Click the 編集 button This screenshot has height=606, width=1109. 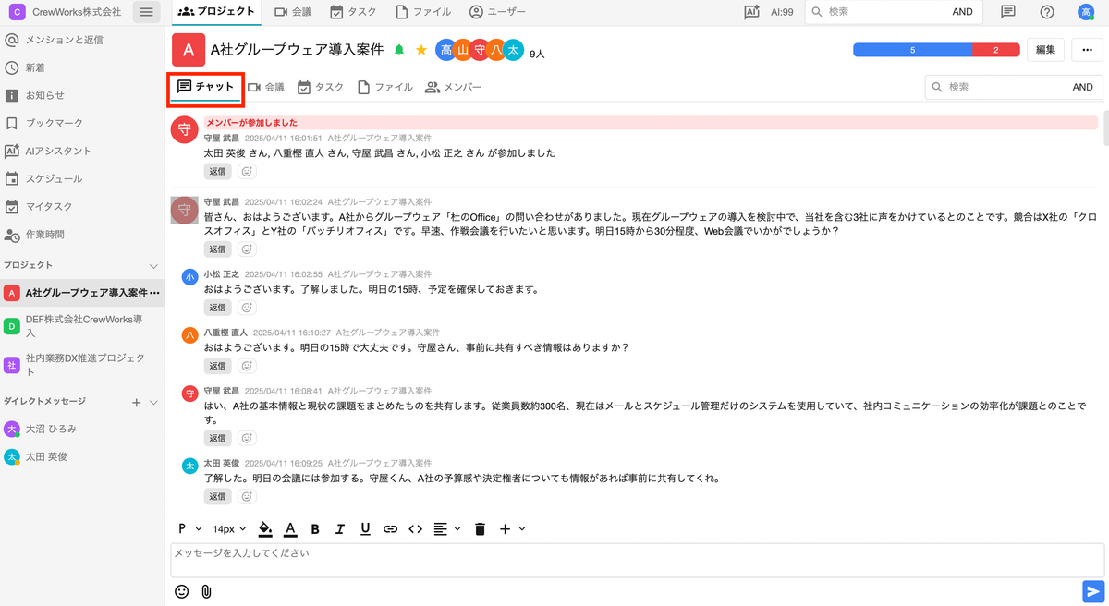coord(1045,50)
